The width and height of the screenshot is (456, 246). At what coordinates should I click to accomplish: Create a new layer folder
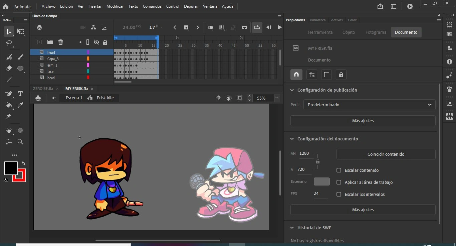click(50, 42)
